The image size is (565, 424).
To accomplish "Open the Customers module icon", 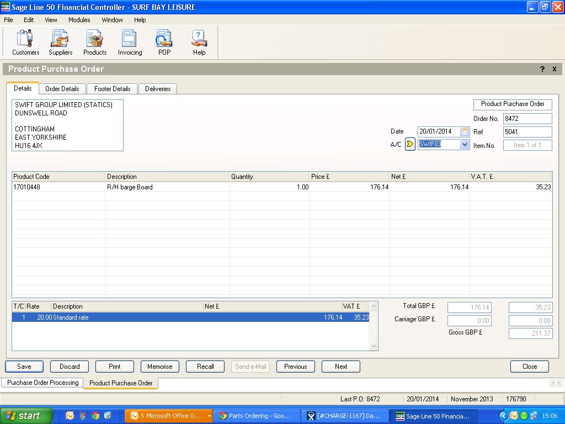I will point(25,43).
